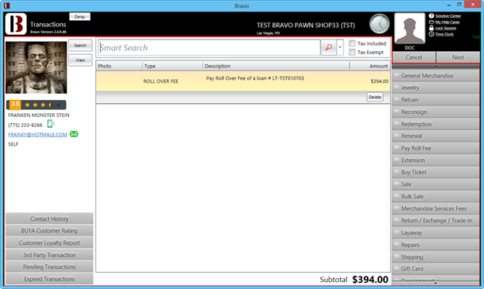The width and height of the screenshot is (484, 289).
Task: Click the Frankenstein customer photo
Action: click(x=36, y=67)
